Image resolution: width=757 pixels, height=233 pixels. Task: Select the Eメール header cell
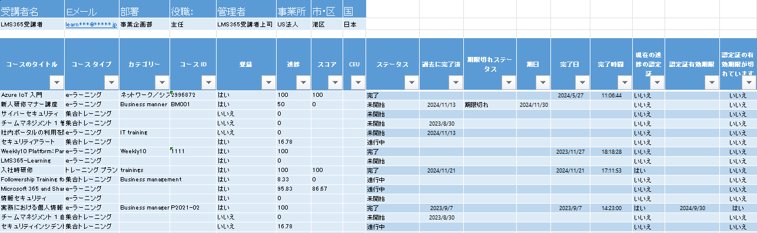(x=91, y=9)
